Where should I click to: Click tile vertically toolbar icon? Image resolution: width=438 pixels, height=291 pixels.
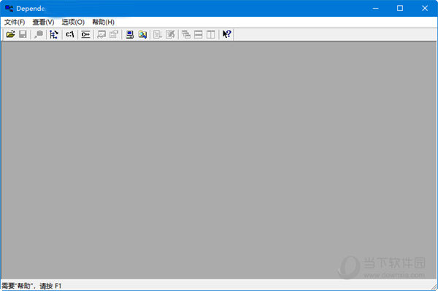[211, 34]
